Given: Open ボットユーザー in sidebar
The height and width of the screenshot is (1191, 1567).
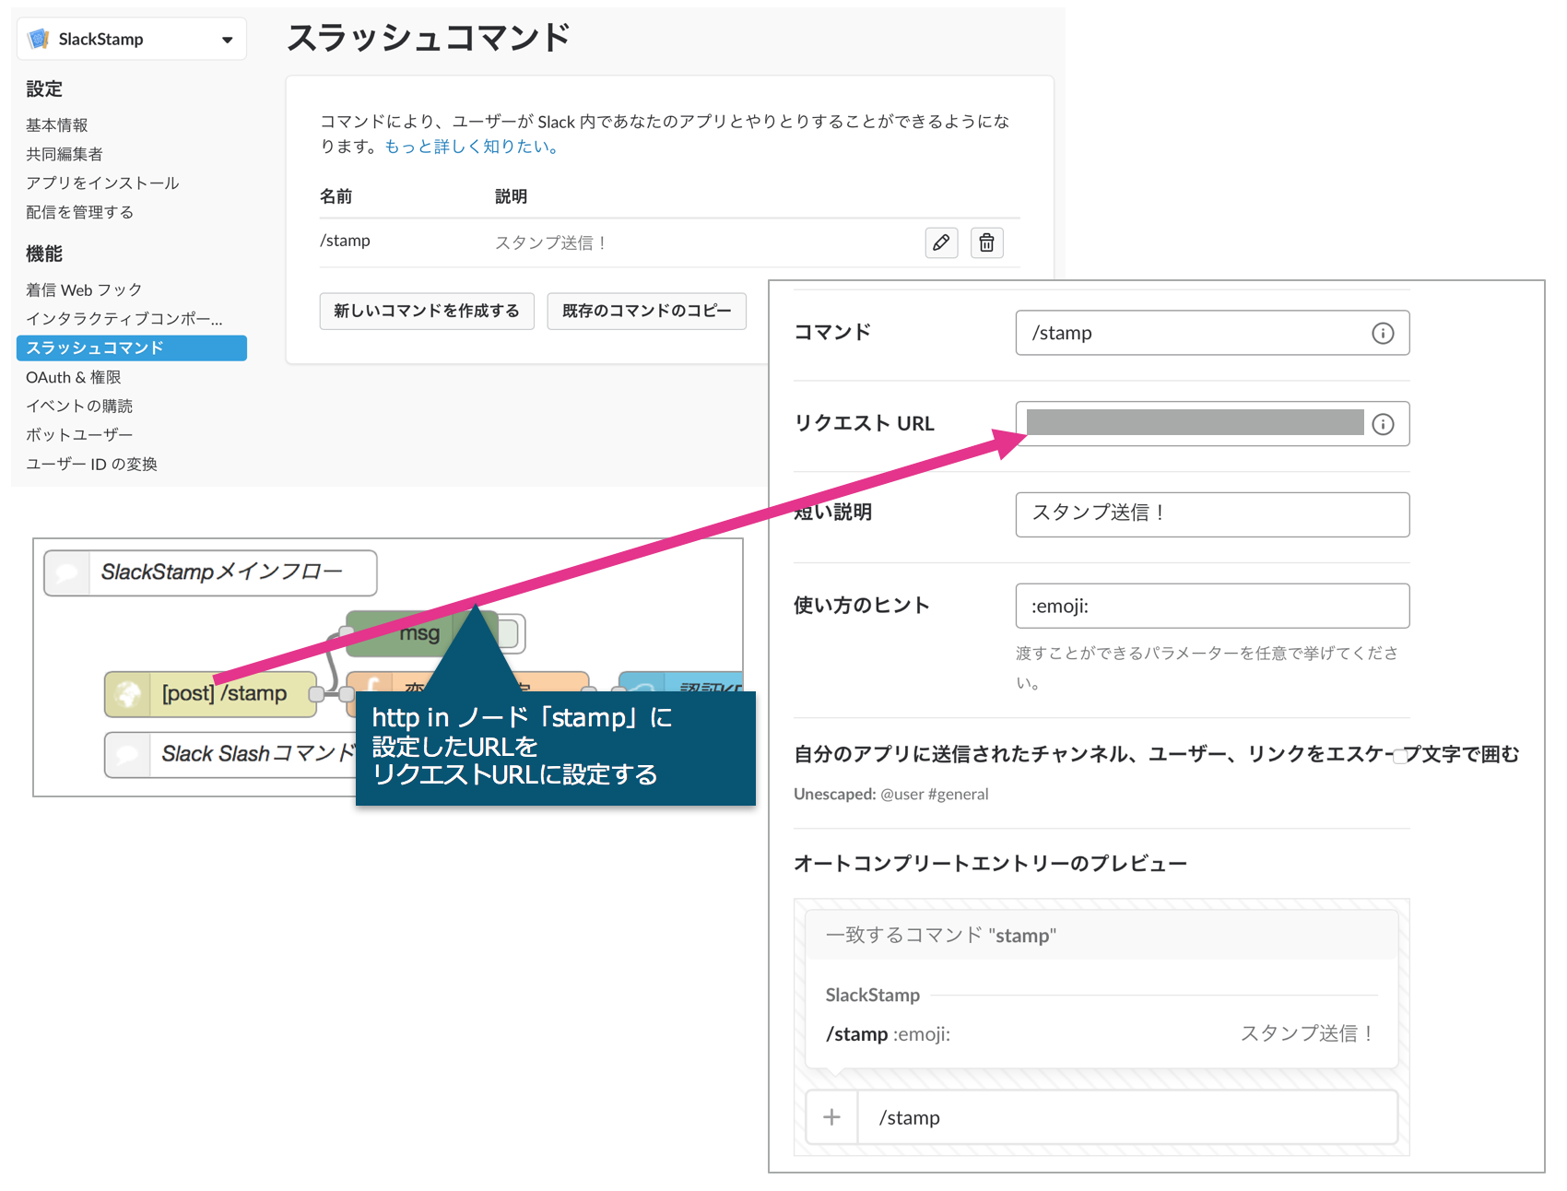Looking at the screenshot, I should coord(79,434).
